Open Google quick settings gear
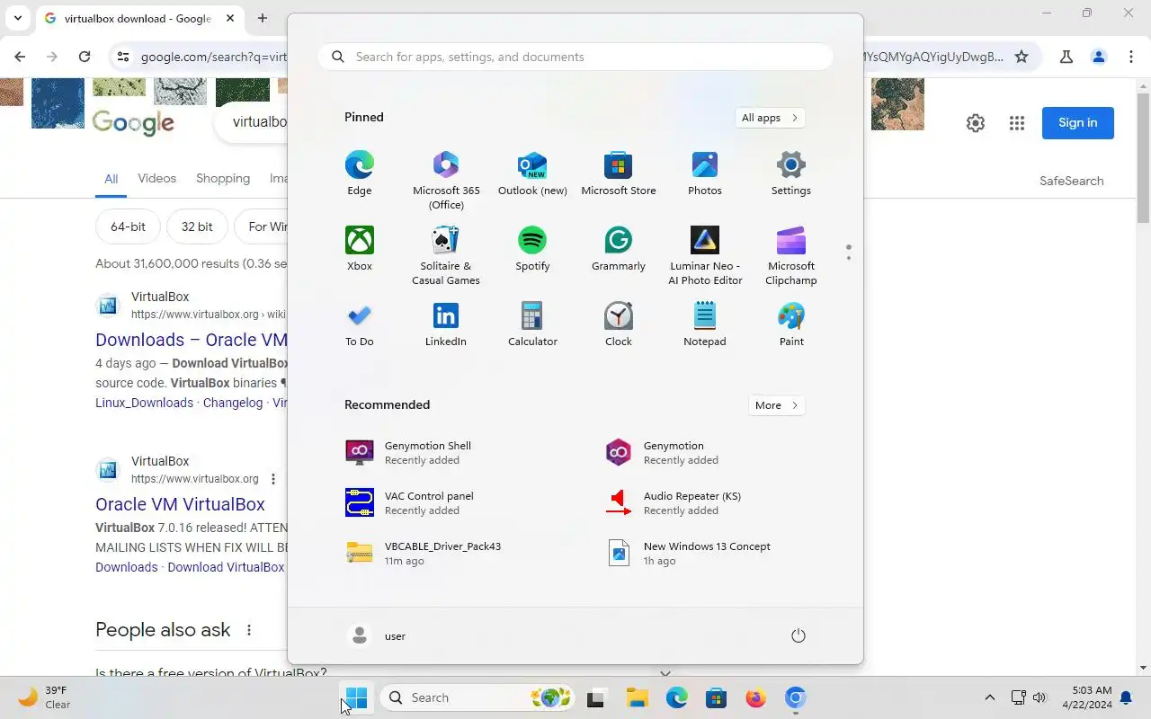1151x719 pixels. [x=976, y=123]
